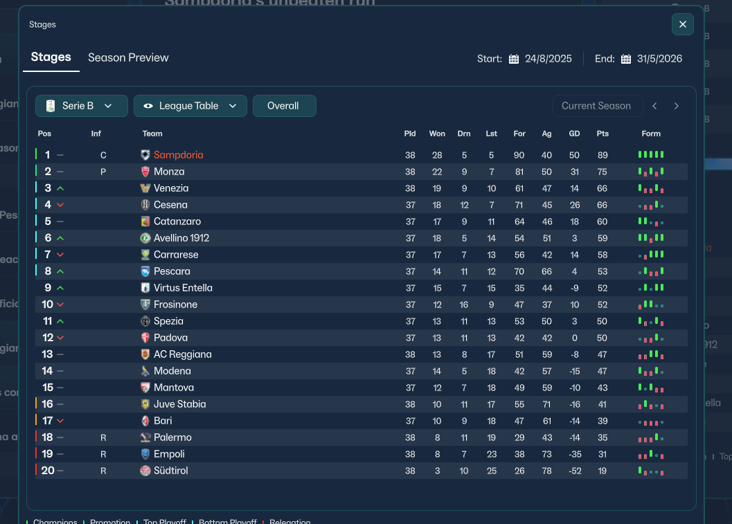Click the Palermo club badge icon
This screenshot has height=524, width=732.
(145, 437)
